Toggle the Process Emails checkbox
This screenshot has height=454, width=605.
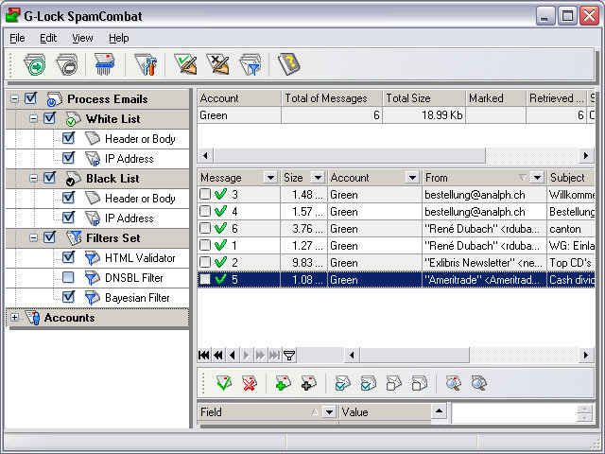pos(30,98)
